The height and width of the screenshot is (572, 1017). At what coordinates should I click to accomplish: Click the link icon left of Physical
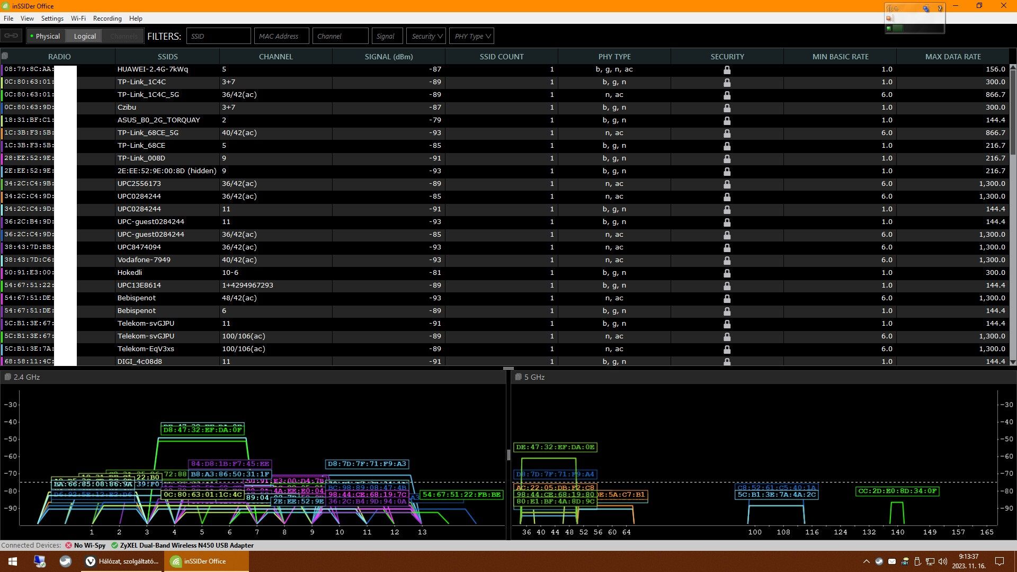click(x=11, y=36)
